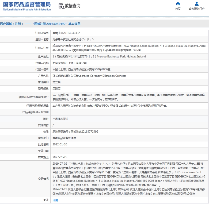The width and height of the screenshot is (209, 205).
Task: Click the 有效期至 value 2027-01-25
Action: pos(60,157)
